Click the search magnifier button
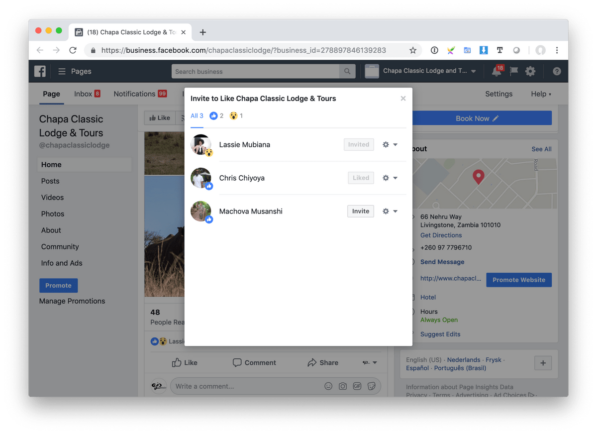The image size is (597, 435). (347, 71)
